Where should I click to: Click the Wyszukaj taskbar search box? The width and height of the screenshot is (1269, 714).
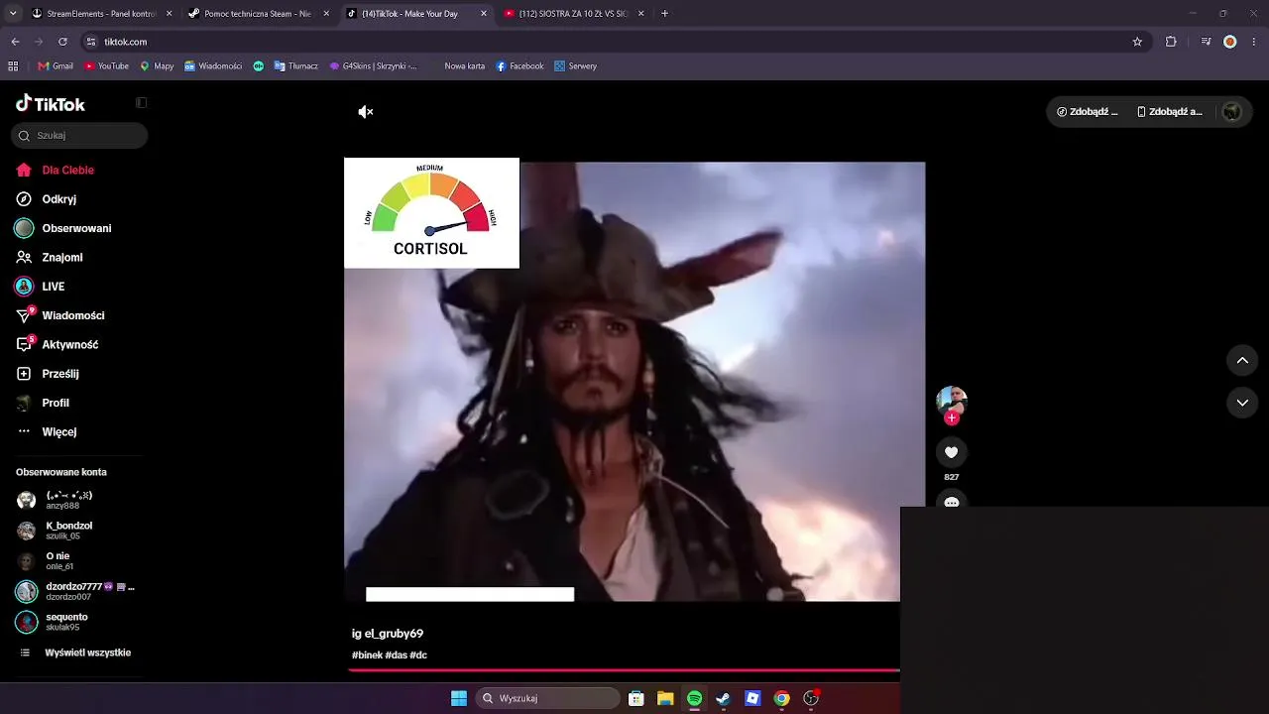point(548,698)
